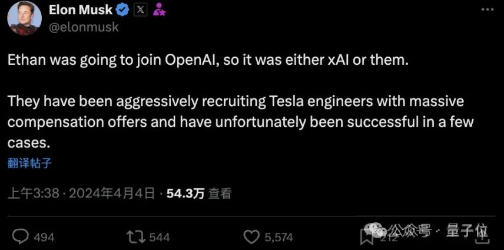The image size is (504, 250).
Task: Click the 544 reposts count
Action: click(160, 238)
